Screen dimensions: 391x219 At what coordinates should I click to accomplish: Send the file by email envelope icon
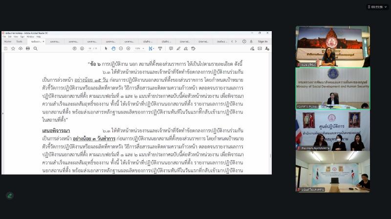coord(260,49)
